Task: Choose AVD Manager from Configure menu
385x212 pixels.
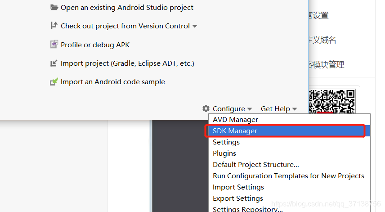Action: coord(289,120)
